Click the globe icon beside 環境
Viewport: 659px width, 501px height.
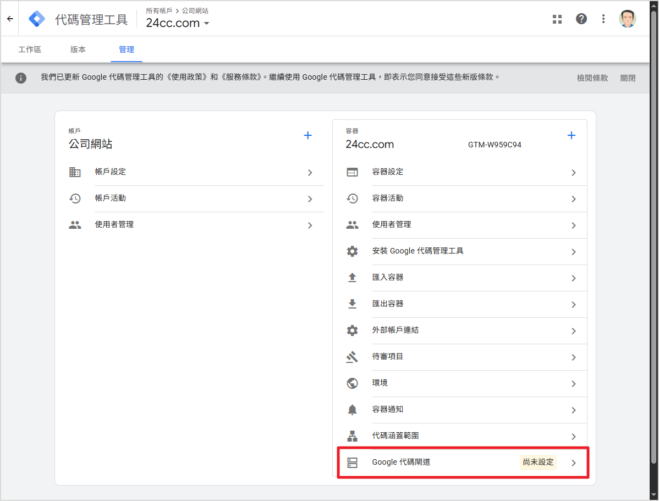click(x=352, y=383)
